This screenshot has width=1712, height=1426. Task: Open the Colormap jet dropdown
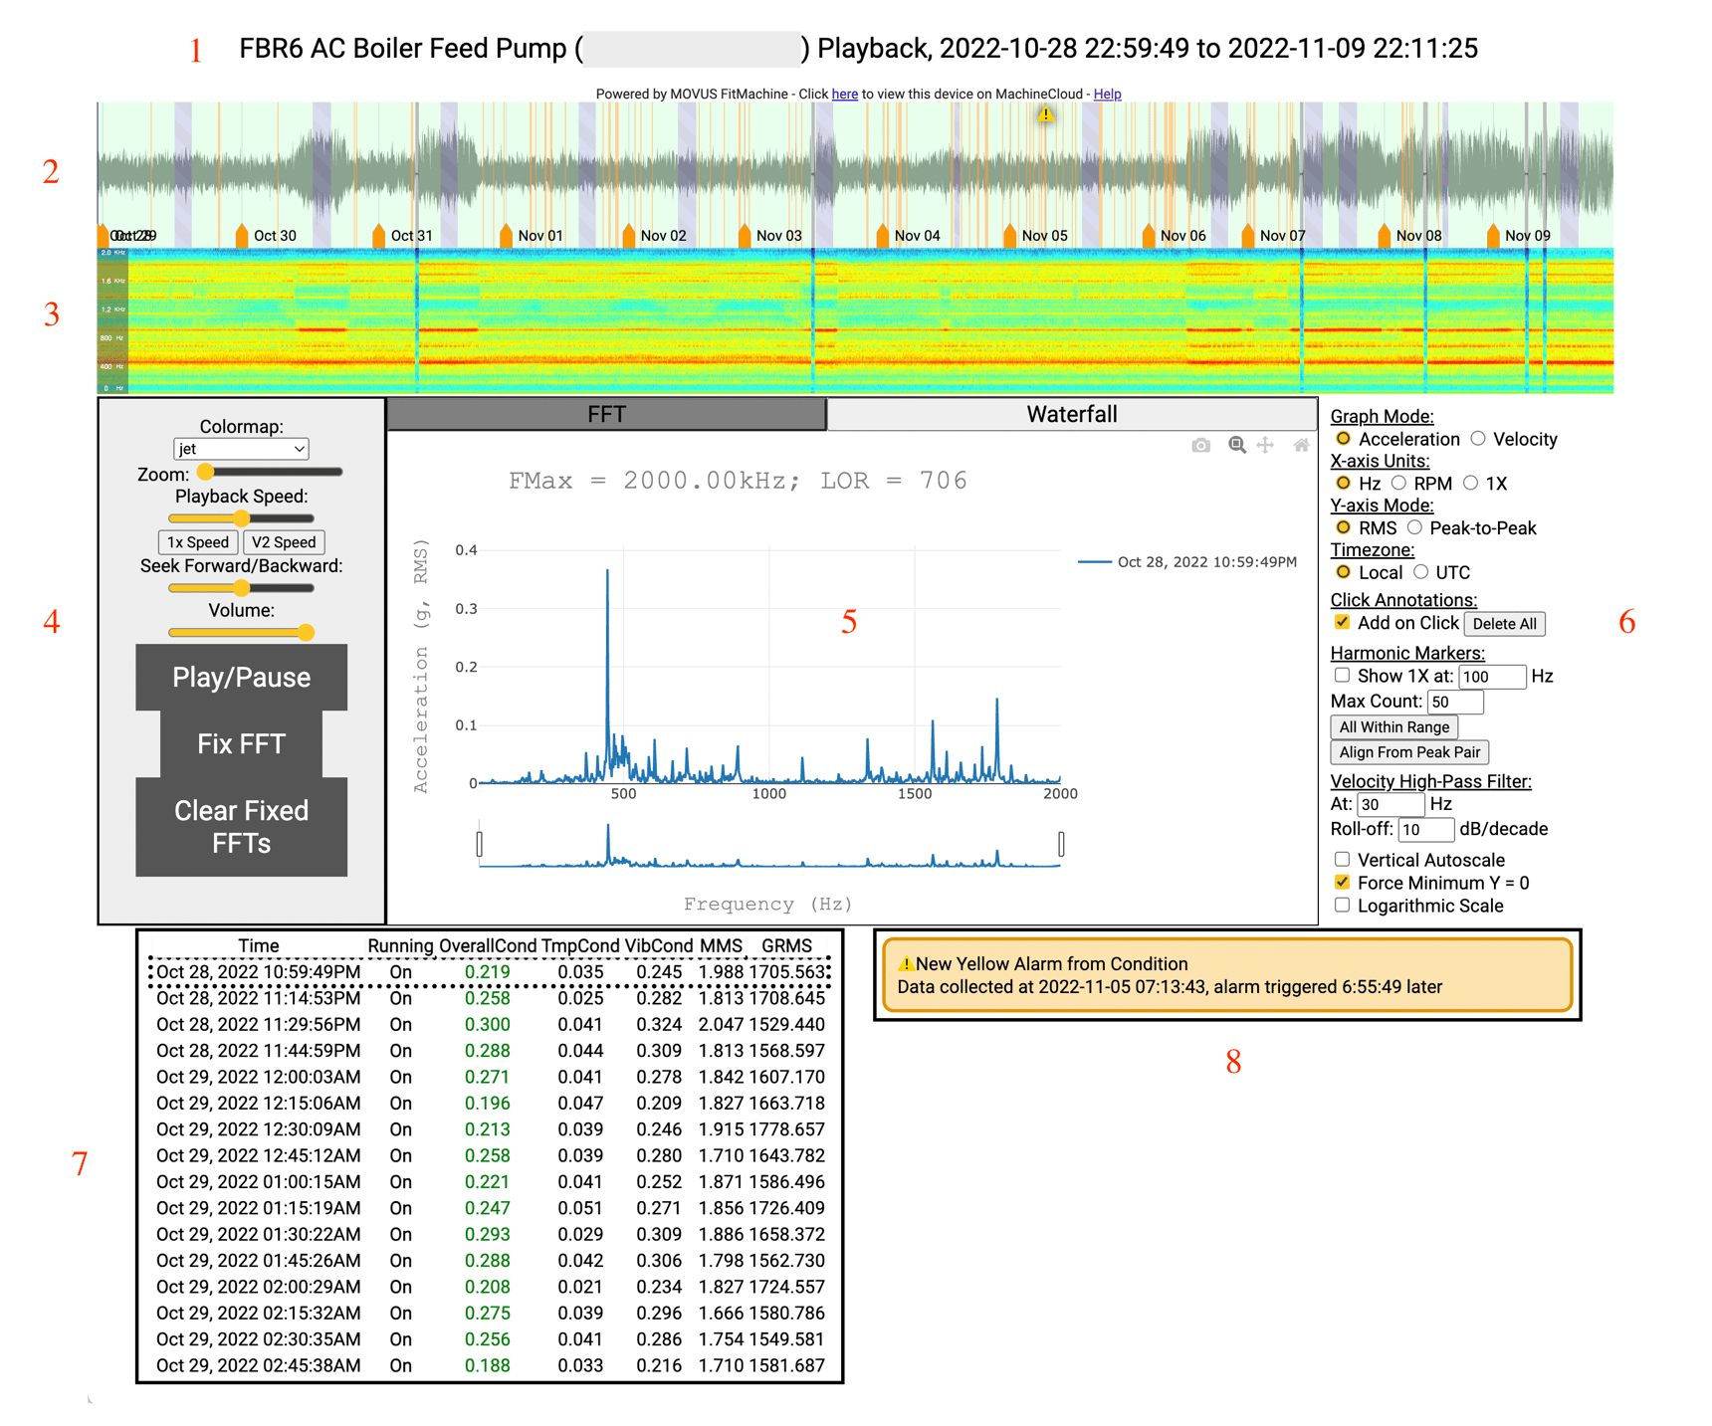[x=241, y=449]
